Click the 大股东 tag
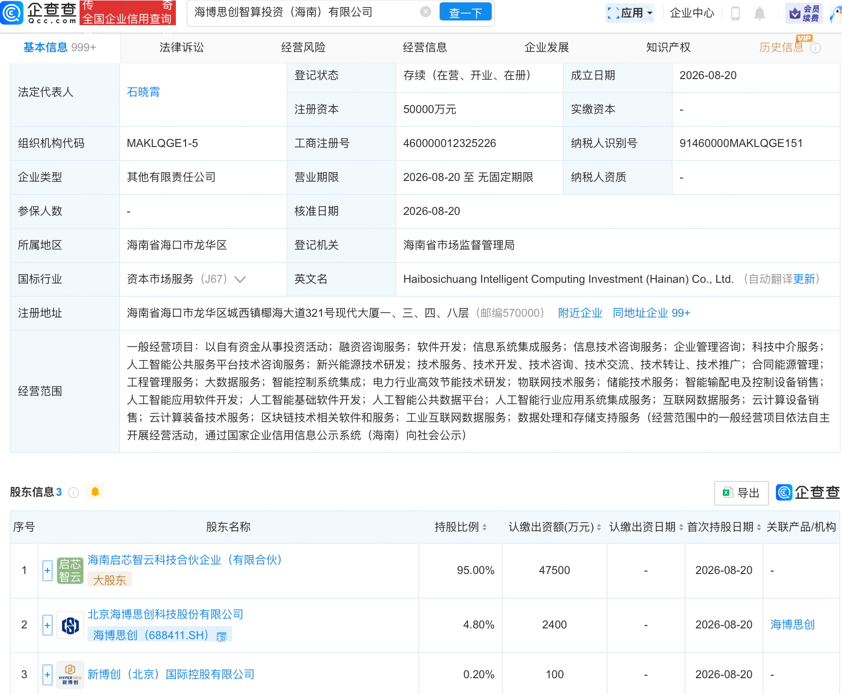842x694 pixels. click(x=110, y=580)
